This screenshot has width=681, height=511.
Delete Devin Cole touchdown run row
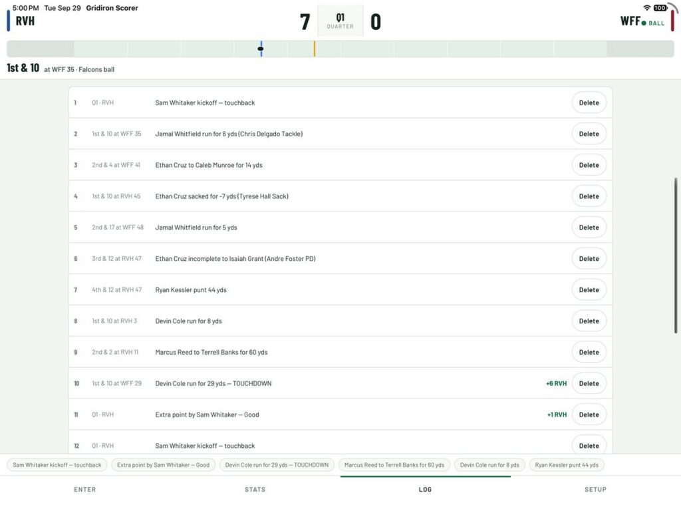589,383
